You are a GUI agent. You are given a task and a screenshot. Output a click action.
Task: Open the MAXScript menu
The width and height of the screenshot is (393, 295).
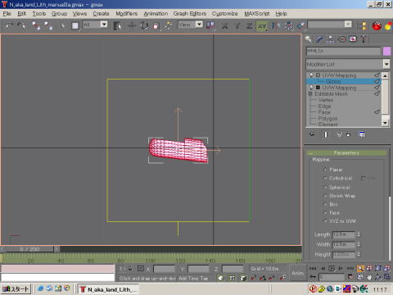[x=256, y=13]
